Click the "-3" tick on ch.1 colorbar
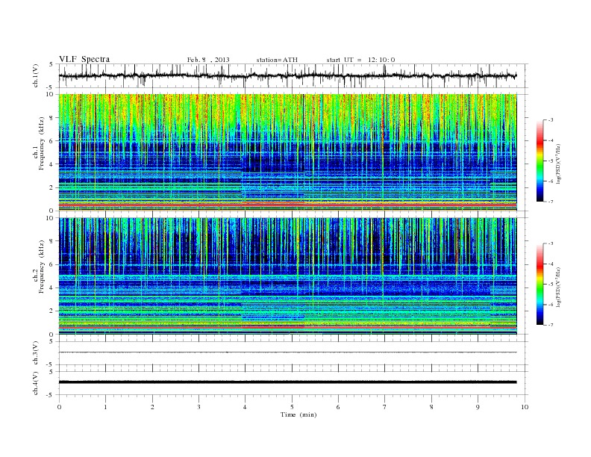Viewport: 591px width, 457px height. click(x=550, y=120)
